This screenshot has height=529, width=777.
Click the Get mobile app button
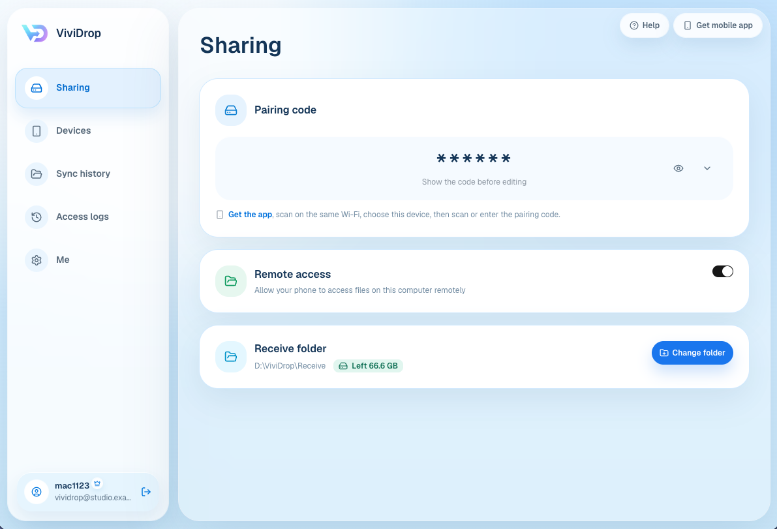tap(718, 25)
